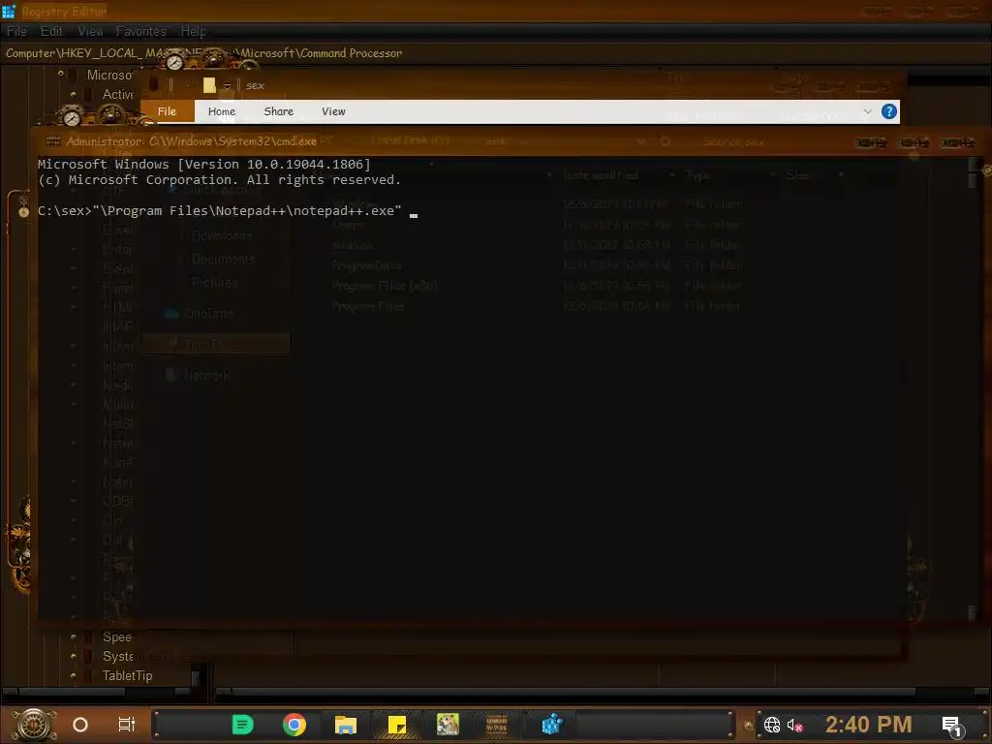Switch to Registry Editor via blue cubes taskbar icon
Image resolution: width=992 pixels, height=744 pixels.
[x=551, y=725]
